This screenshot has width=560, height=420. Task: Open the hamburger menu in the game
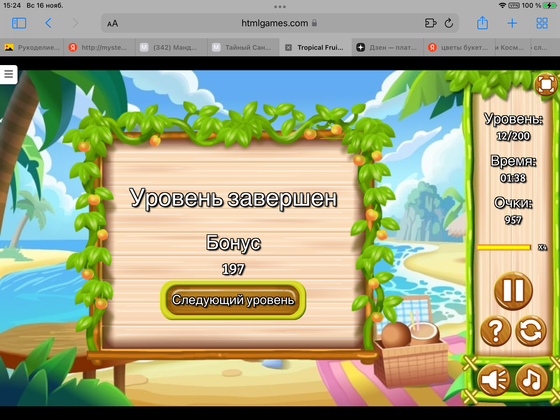click(x=9, y=74)
